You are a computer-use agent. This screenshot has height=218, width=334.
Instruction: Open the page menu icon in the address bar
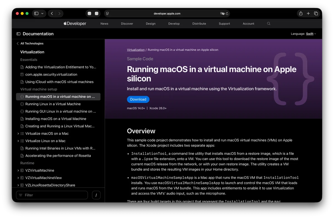click(107, 13)
